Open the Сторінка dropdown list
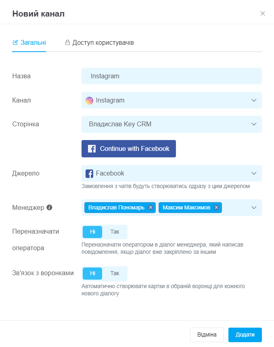This screenshot has width=274, height=347. [x=172, y=124]
